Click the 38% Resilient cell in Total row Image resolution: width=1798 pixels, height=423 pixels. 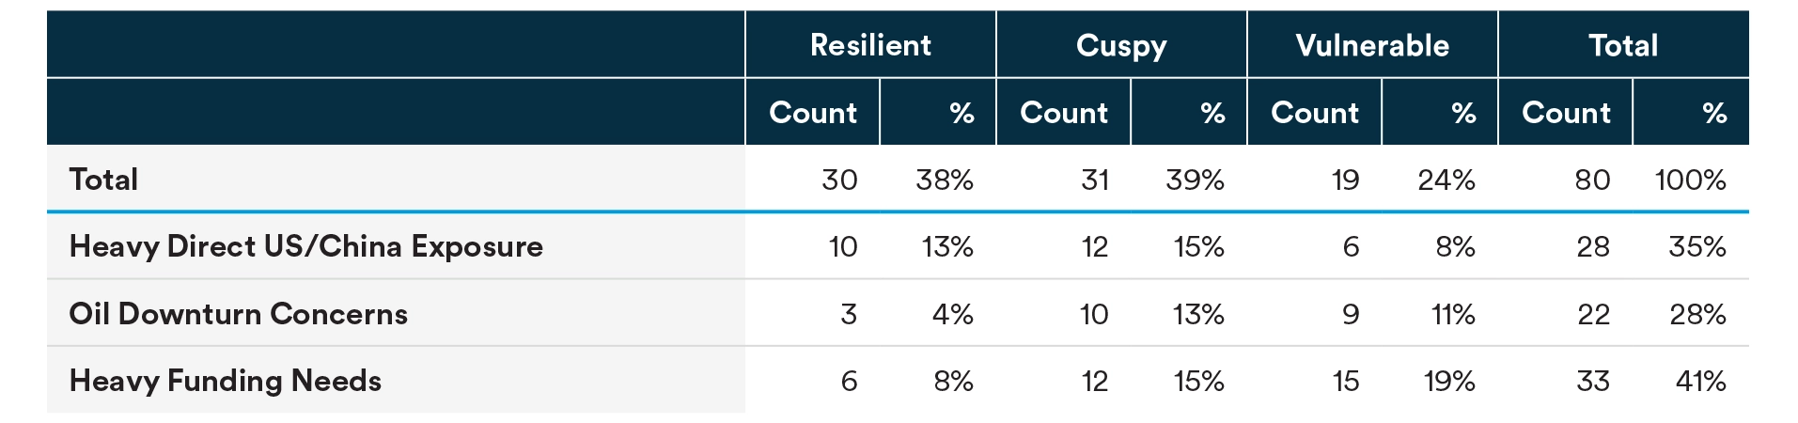pos(944,180)
